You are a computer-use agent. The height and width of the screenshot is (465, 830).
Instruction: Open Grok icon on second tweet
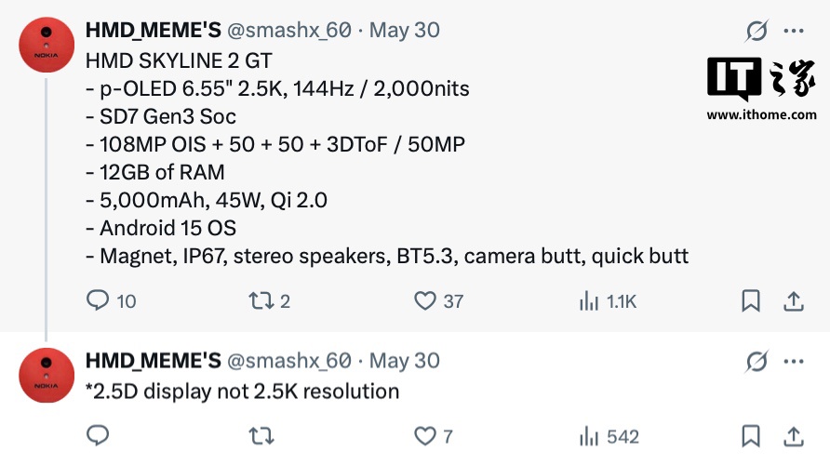pyautogui.click(x=756, y=362)
